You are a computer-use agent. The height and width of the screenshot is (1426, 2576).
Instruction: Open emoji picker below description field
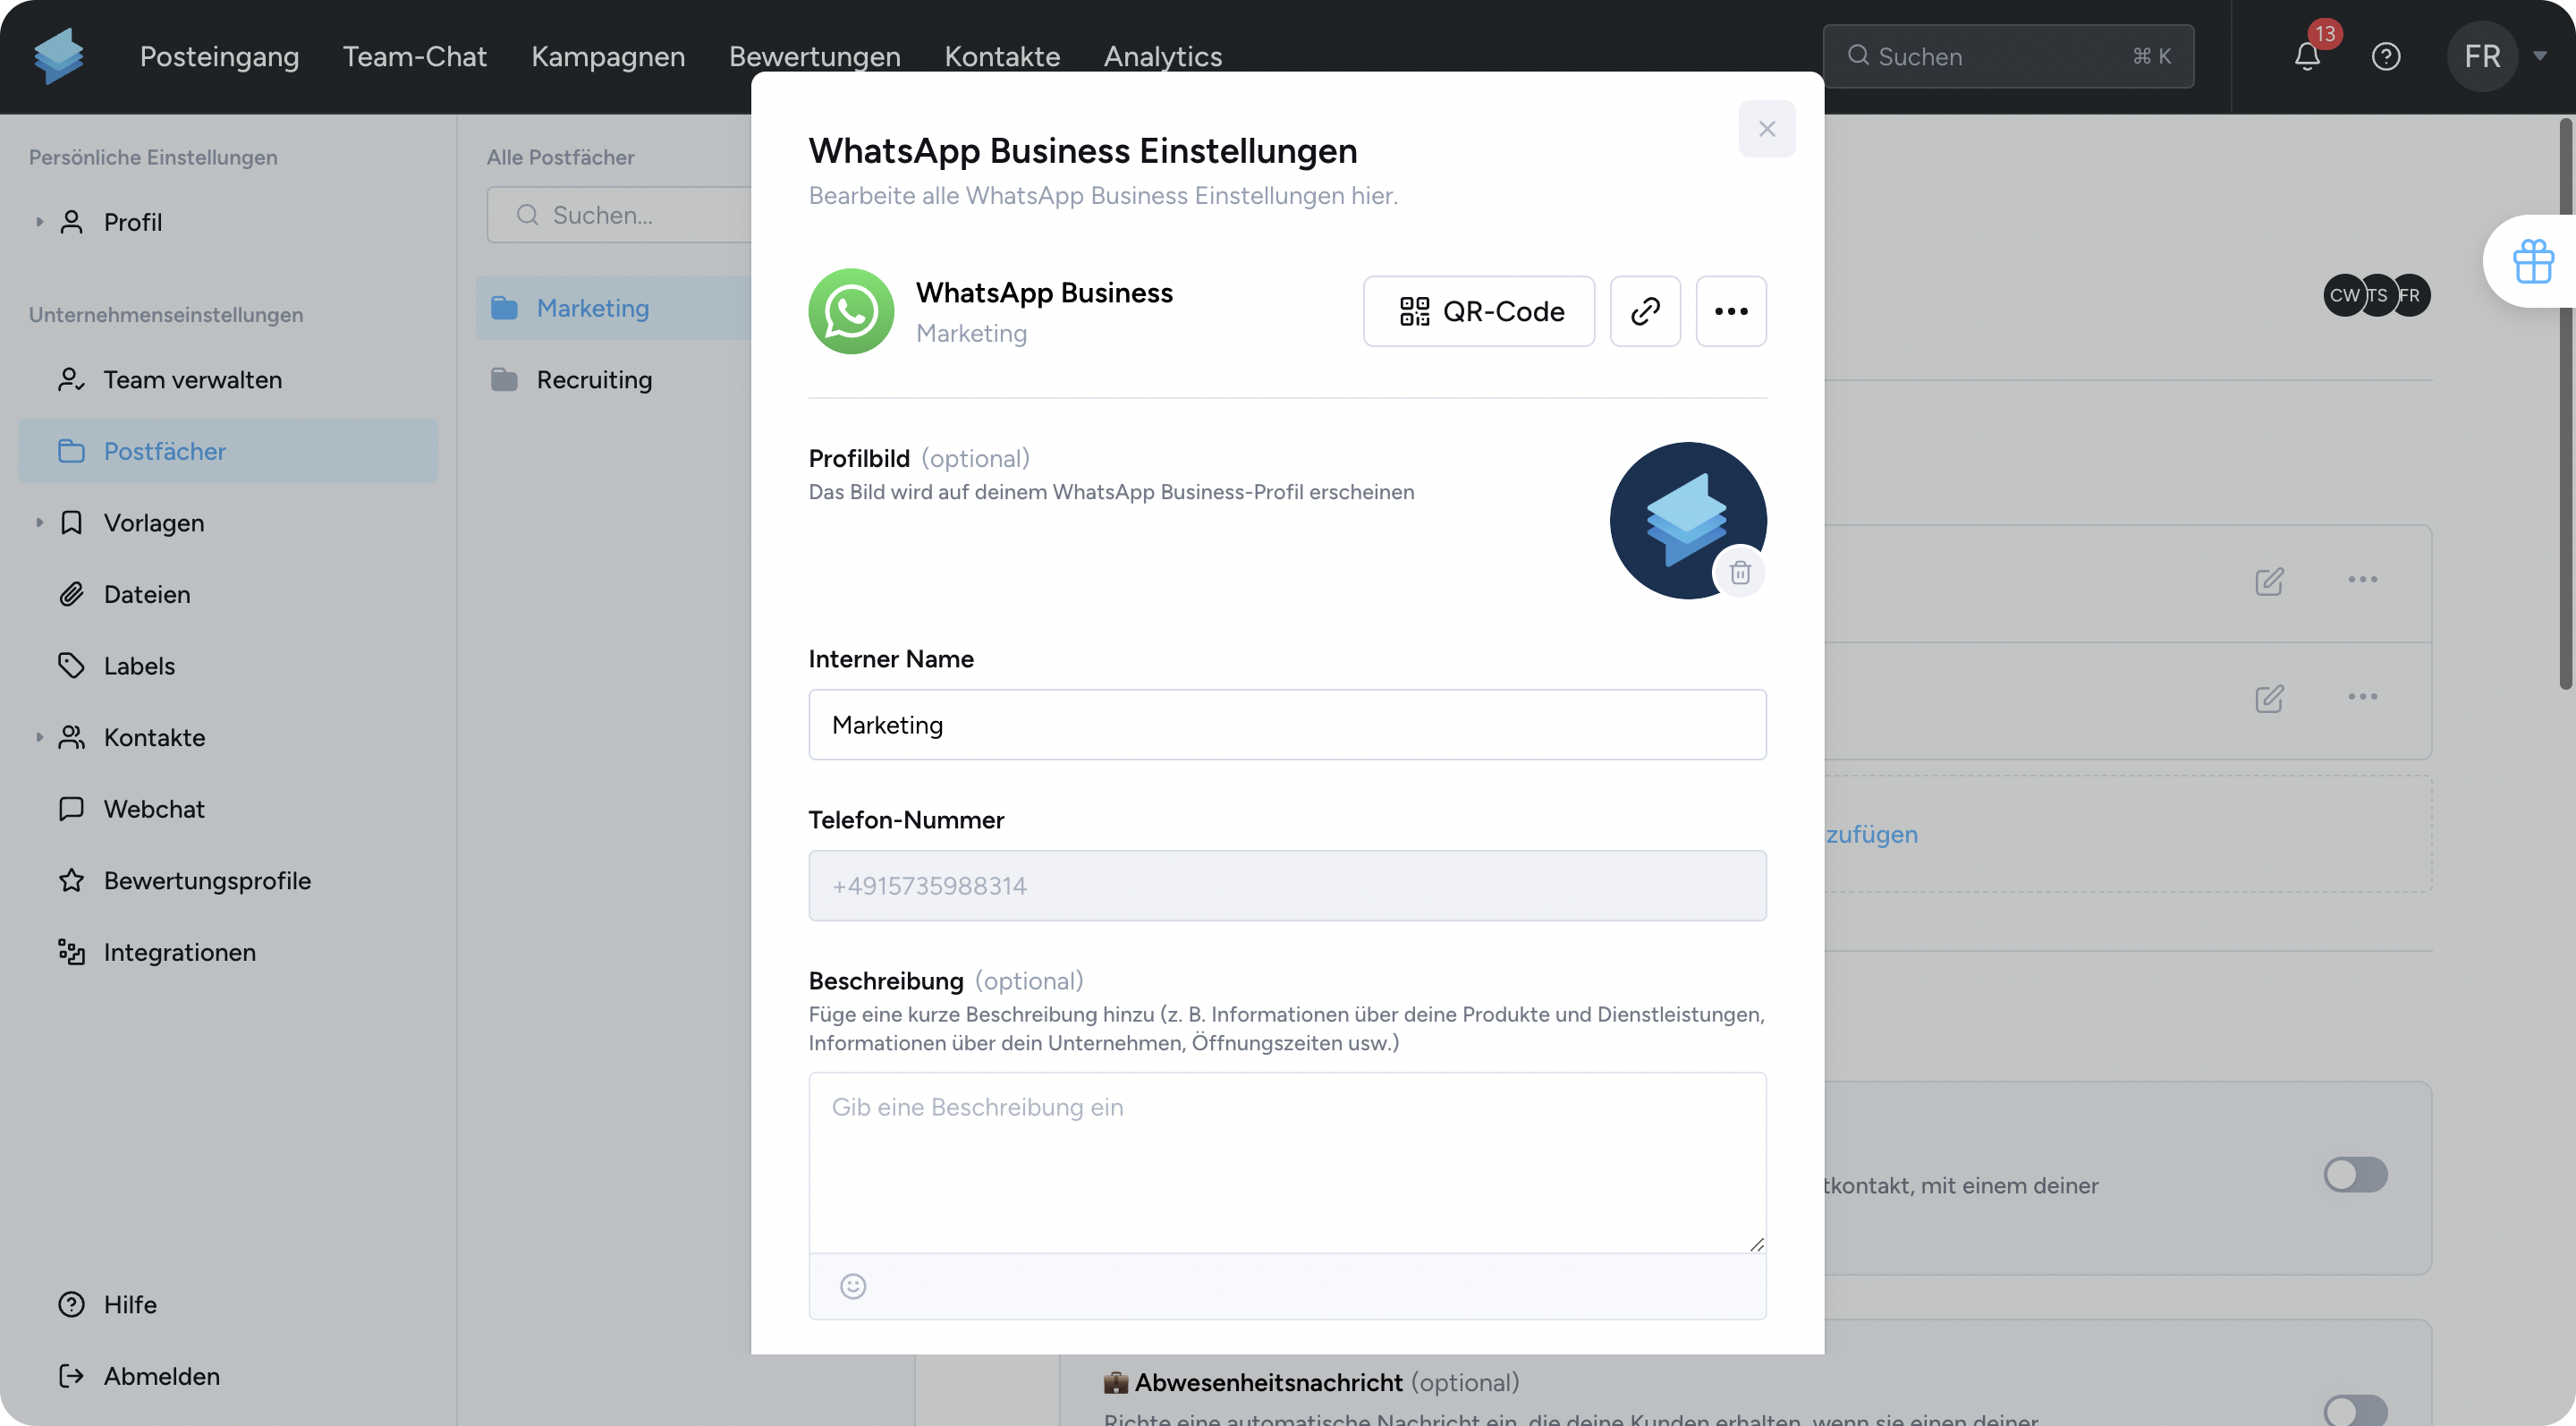pos(852,1286)
